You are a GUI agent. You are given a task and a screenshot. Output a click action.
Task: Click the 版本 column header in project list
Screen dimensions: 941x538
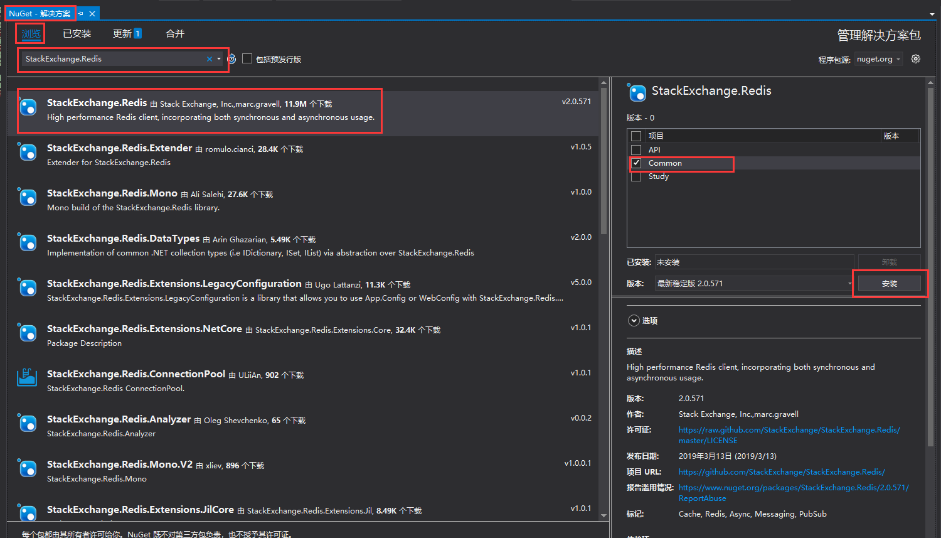[x=900, y=136]
